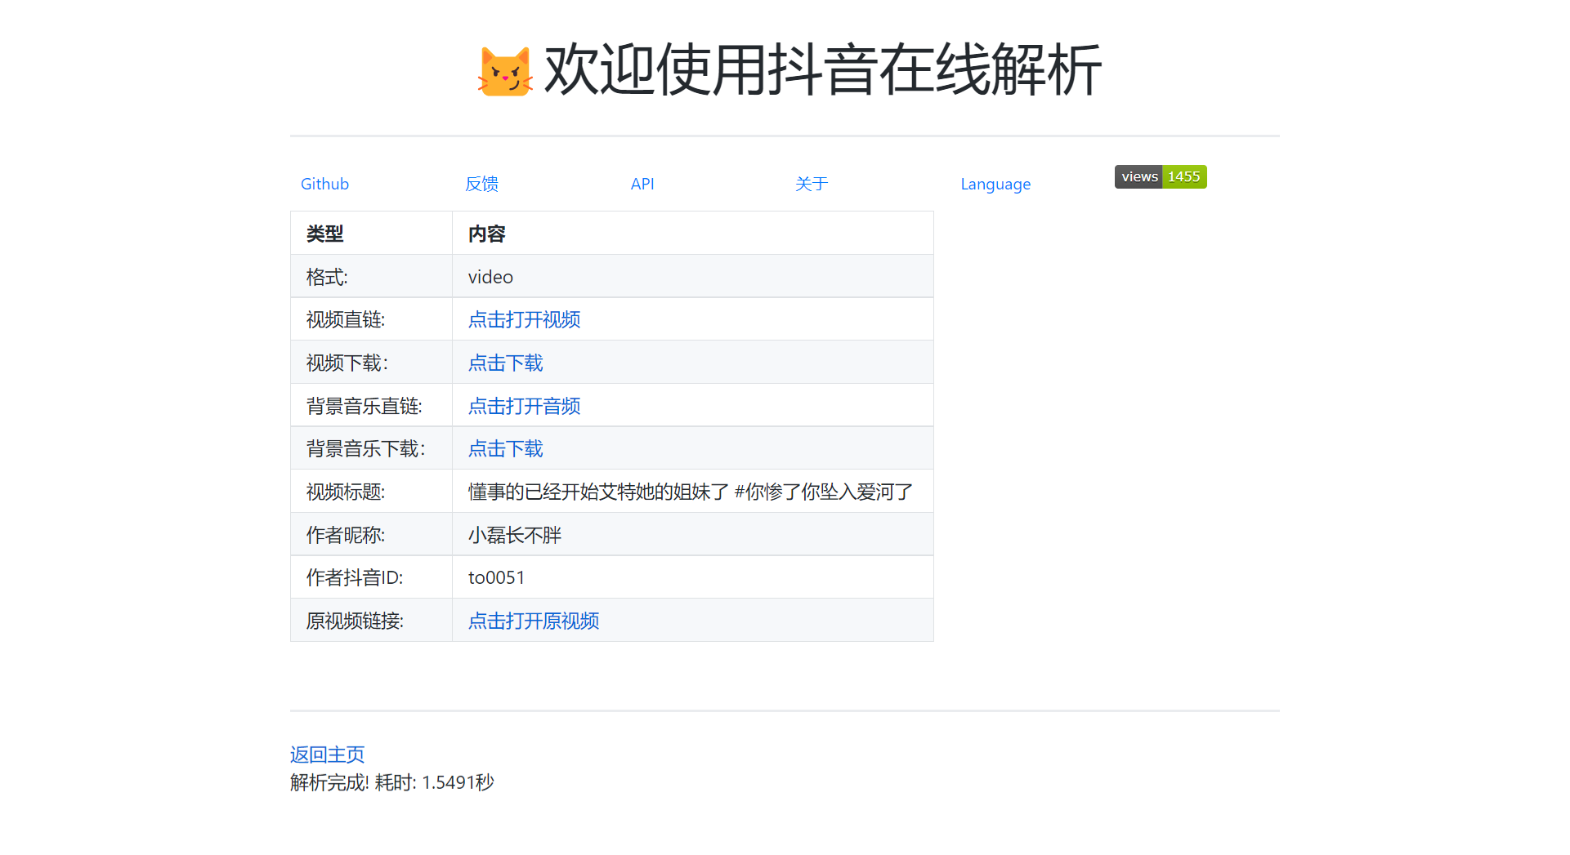Click the author nickname 小磊长不胖
The height and width of the screenshot is (855, 1570).
click(514, 535)
